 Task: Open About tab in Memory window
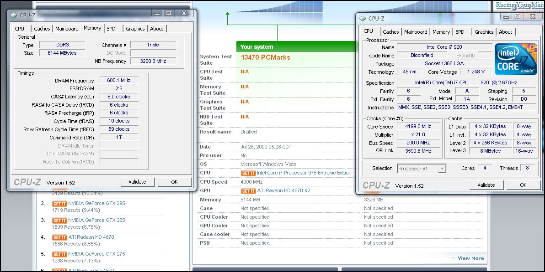157,29
